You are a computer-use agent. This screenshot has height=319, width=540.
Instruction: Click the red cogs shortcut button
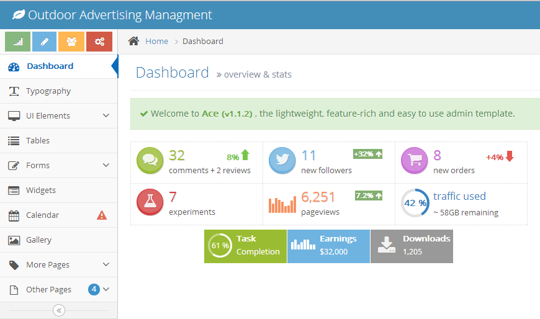point(99,42)
